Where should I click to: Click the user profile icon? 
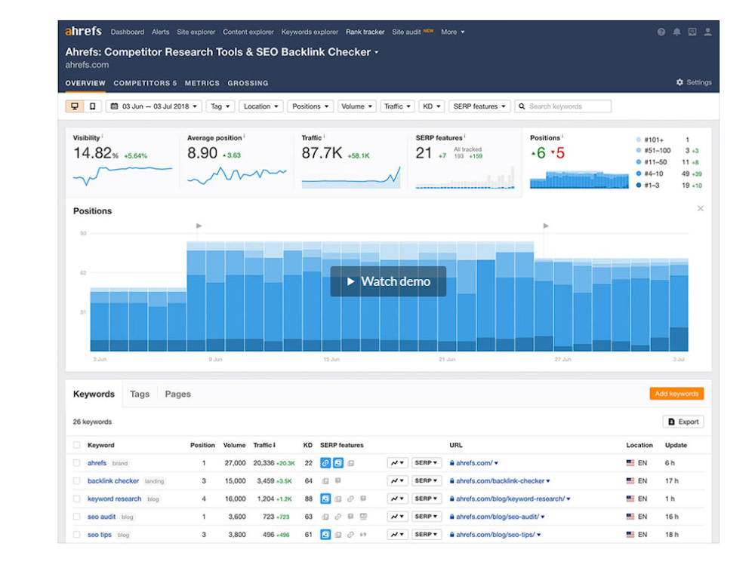click(707, 32)
